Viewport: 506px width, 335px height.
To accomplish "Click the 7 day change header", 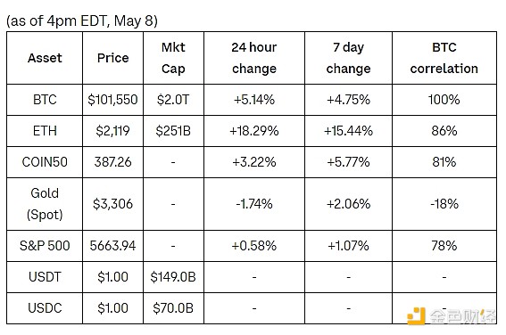I will [349, 58].
